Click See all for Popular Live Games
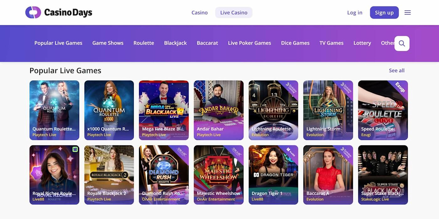 (x=396, y=70)
